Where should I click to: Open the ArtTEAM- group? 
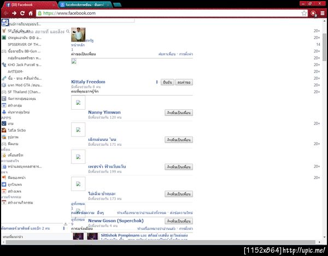15,72
